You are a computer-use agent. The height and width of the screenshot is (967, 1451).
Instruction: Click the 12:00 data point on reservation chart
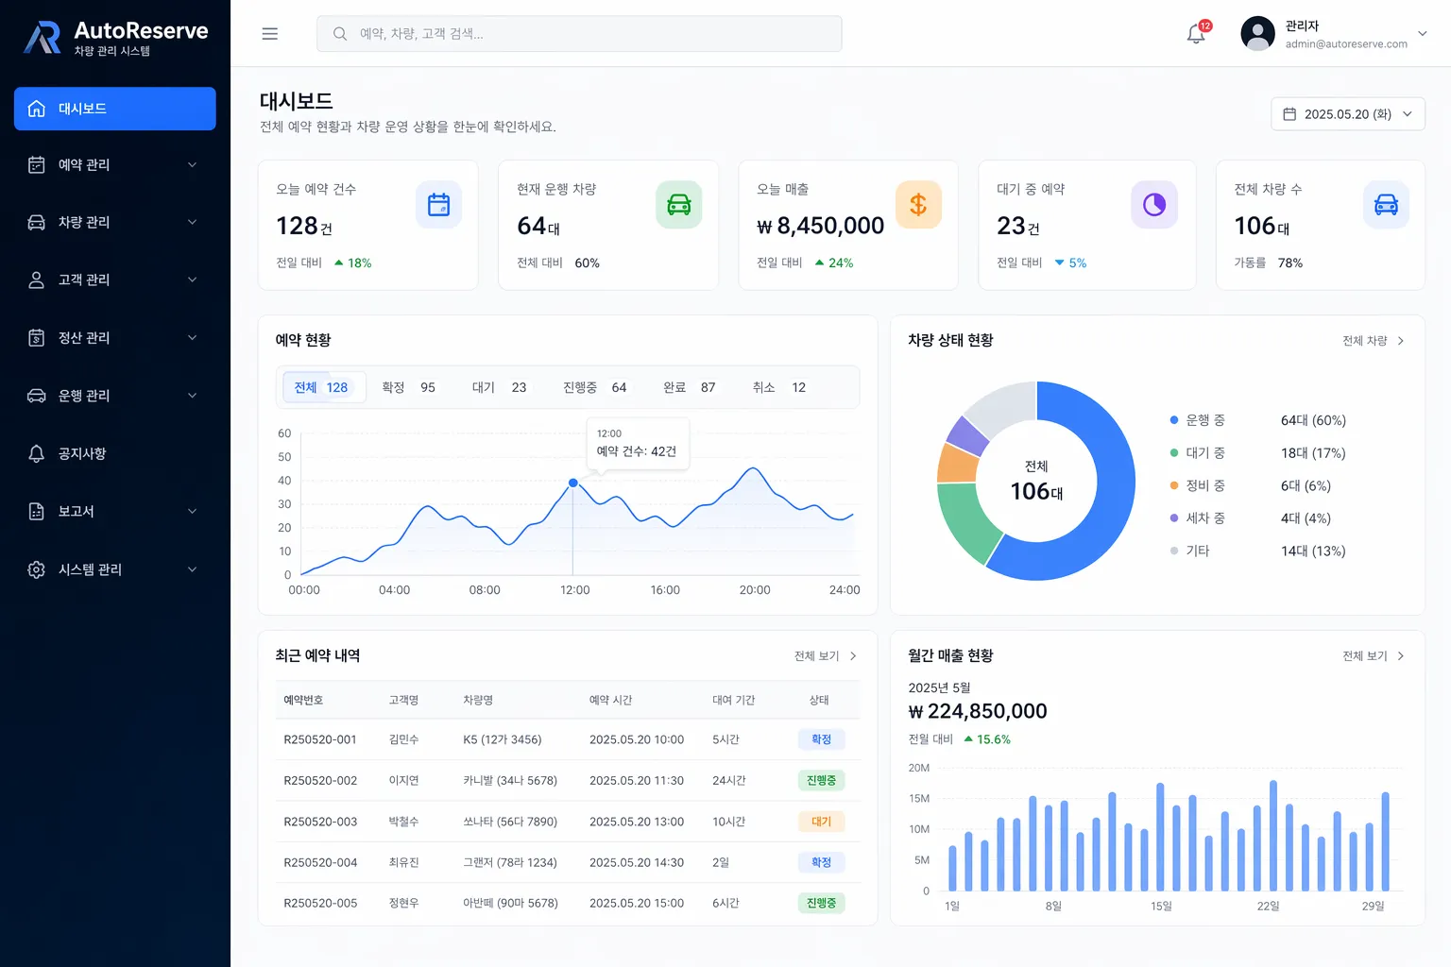pos(573,483)
